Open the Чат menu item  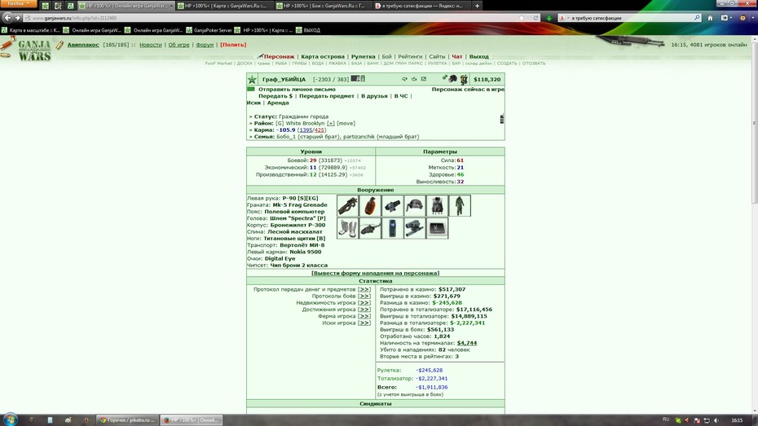pos(456,56)
